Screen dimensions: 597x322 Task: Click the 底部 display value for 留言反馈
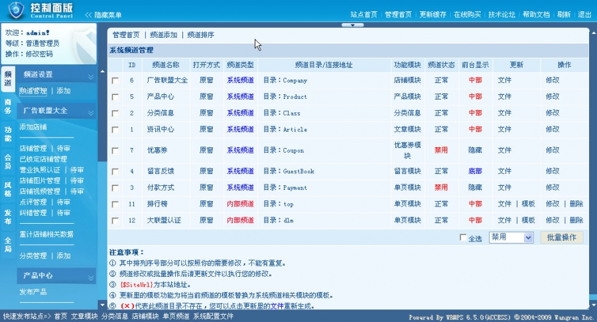(x=475, y=171)
